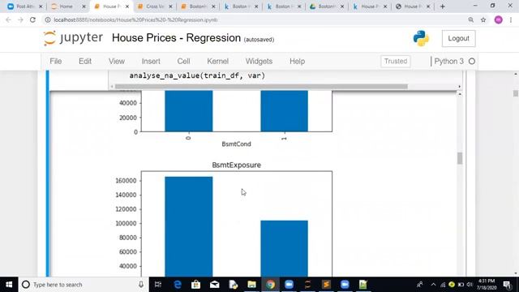Click page vertical scrollbar thumb
This screenshot has width=519, height=292.
516,94
